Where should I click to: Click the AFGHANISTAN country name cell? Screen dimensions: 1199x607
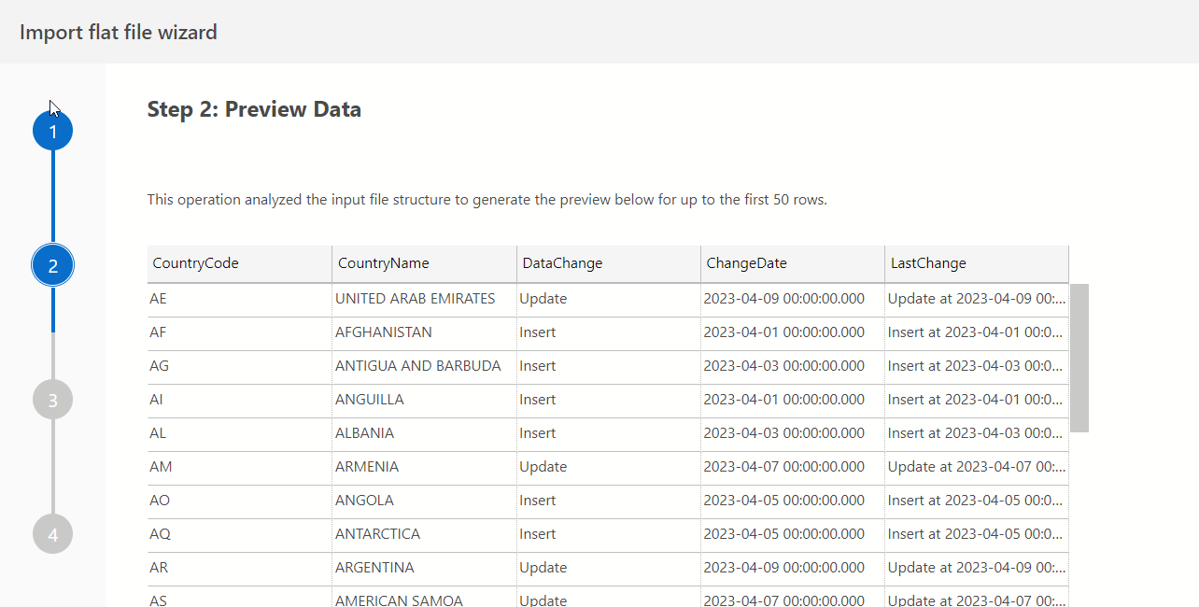tap(384, 332)
